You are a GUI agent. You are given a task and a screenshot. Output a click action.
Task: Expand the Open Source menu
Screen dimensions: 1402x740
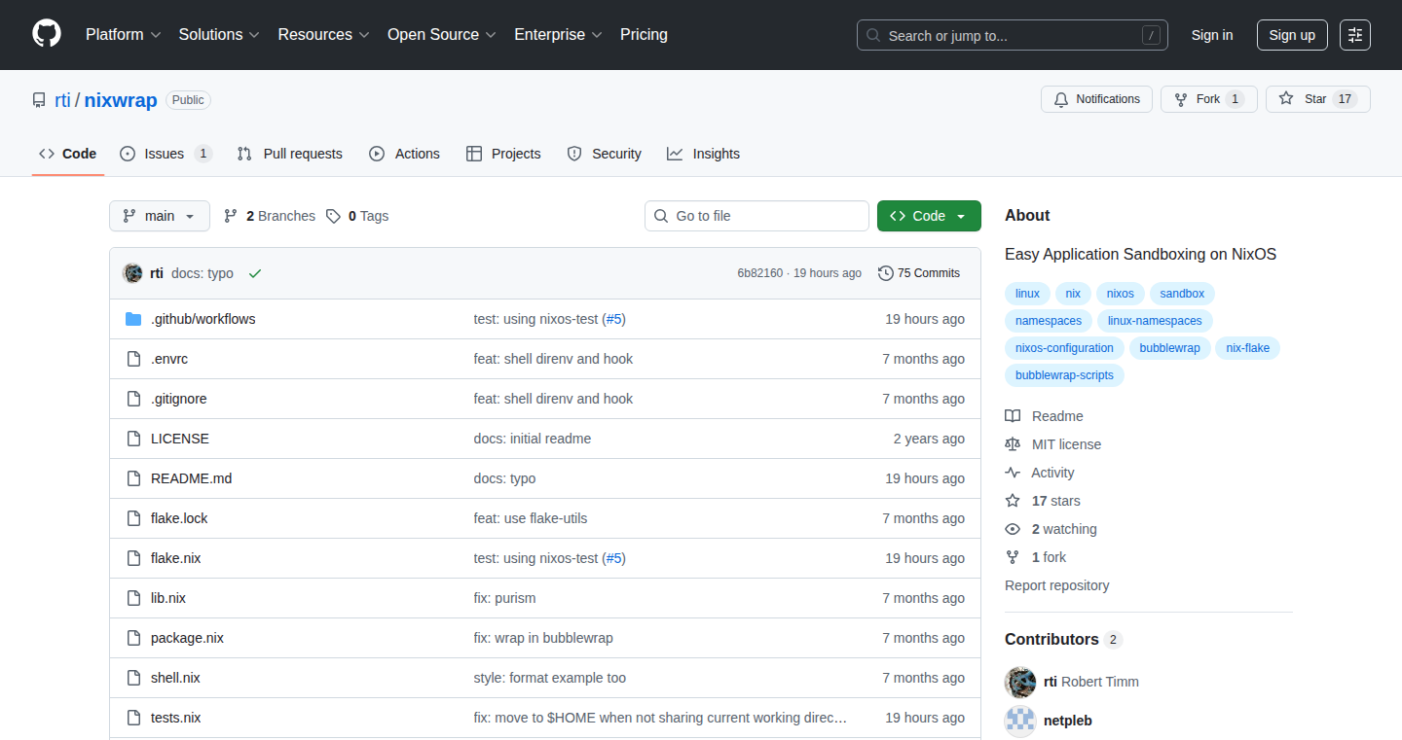(442, 34)
